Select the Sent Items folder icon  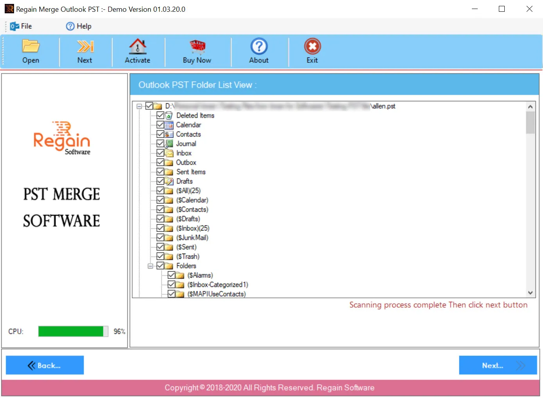pyautogui.click(x=169, y=172)
